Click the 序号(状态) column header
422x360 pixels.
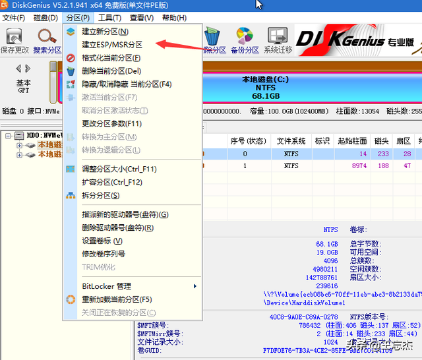pos(248,141)
